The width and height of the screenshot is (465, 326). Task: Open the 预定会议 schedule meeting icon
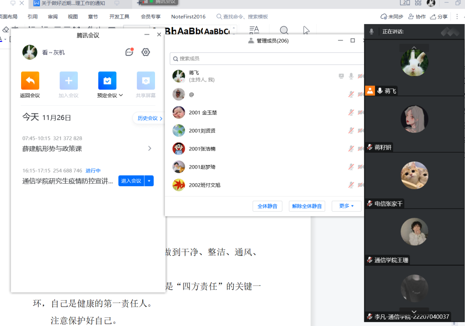(107, 80)
